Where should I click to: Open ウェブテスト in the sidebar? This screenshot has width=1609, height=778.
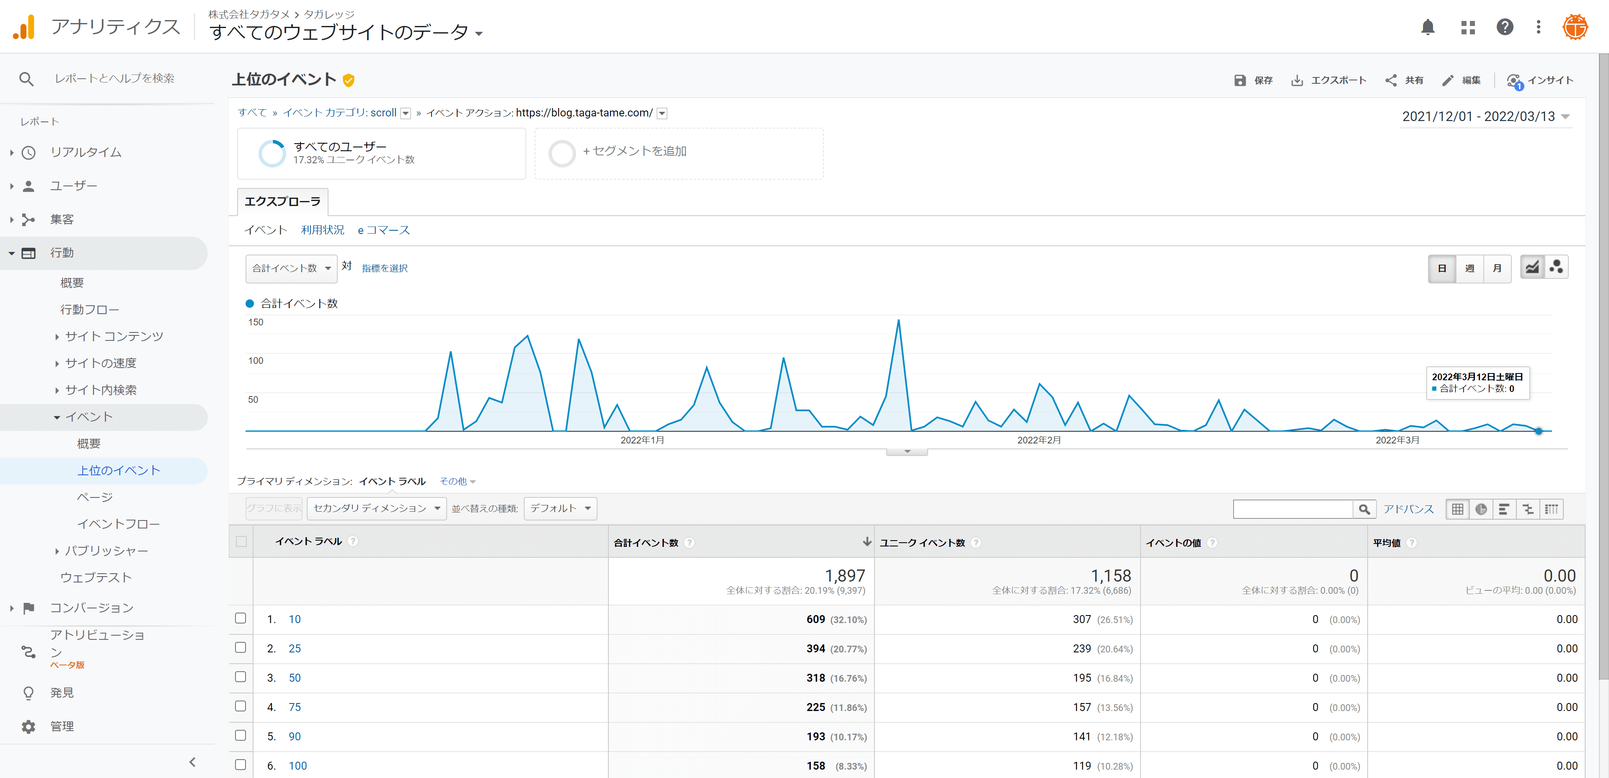click(x=96, y=577)
